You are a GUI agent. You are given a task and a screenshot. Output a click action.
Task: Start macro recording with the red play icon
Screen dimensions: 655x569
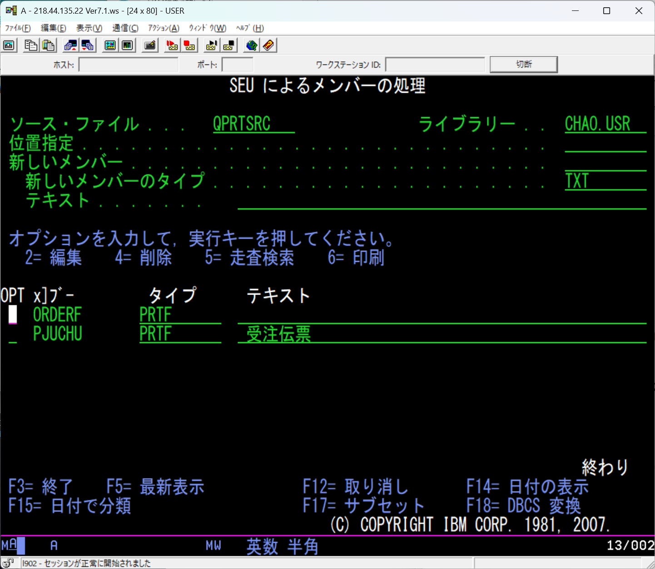coord(172,45)
